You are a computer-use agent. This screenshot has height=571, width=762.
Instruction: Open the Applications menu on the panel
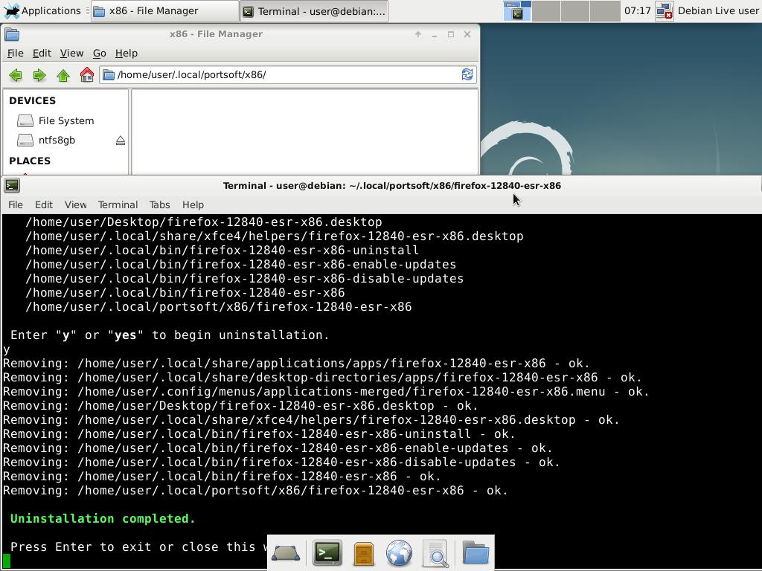[x=42, y=10]
